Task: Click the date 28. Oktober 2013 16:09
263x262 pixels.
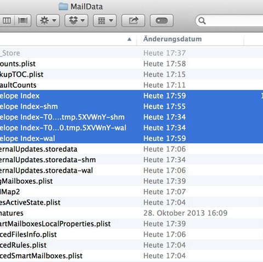Action: point(185,213)
